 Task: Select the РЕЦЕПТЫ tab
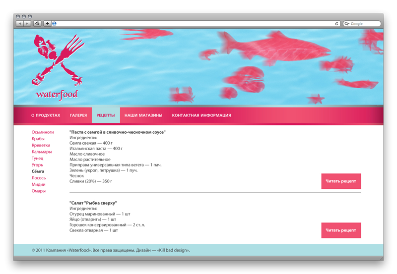106,115
